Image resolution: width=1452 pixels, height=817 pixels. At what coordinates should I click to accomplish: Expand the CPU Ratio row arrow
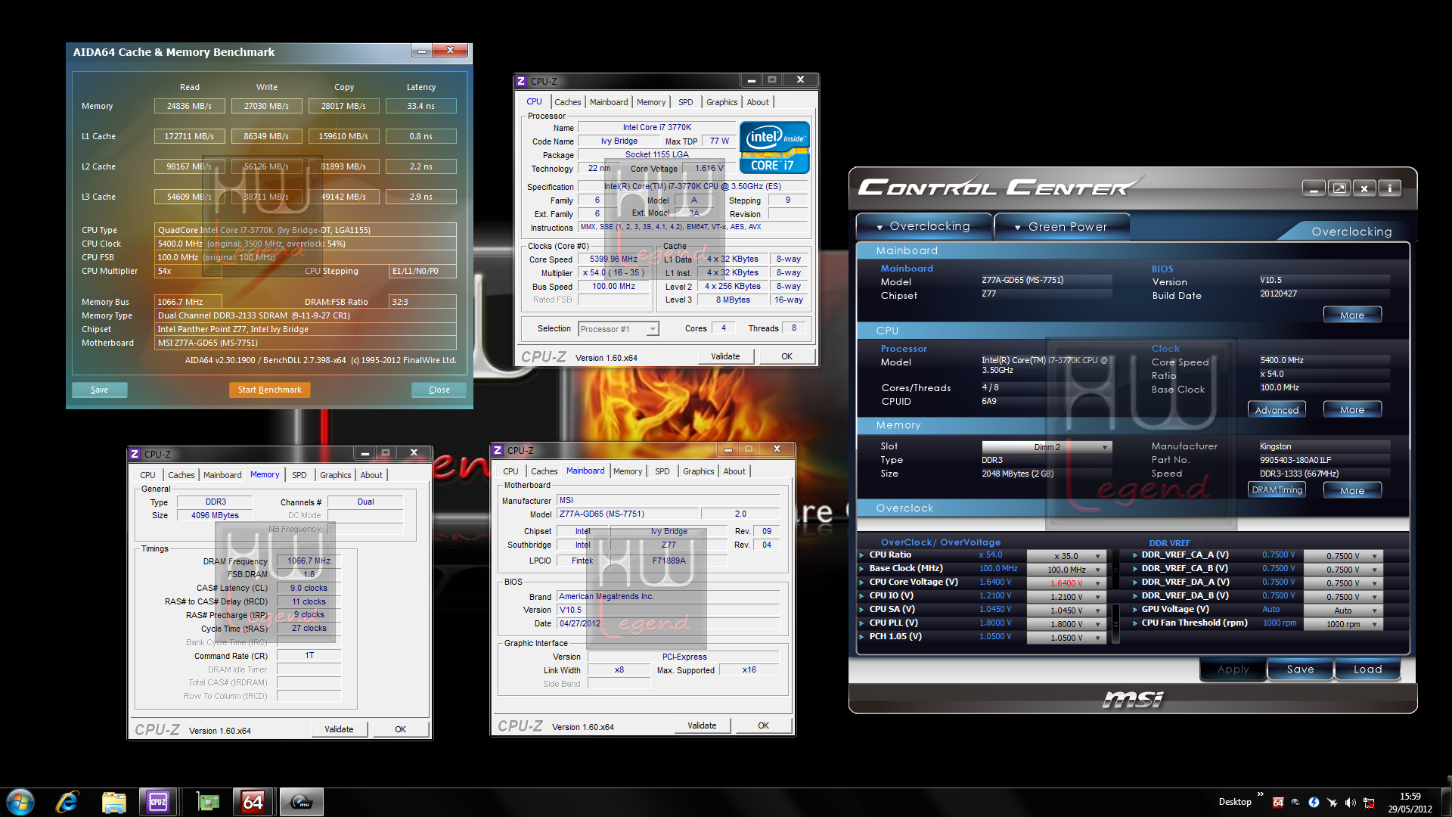[861, 555]
